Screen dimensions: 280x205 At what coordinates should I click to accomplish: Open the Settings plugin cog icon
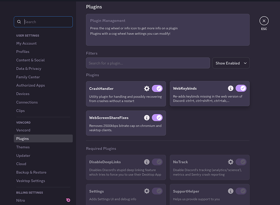[147, 191]
